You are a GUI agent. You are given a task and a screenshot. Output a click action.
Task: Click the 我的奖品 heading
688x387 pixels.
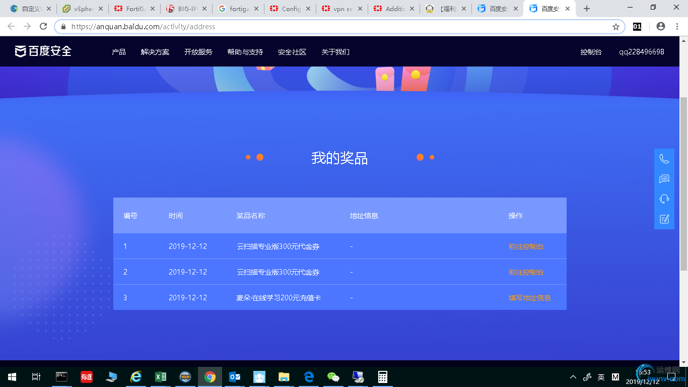pos(339,158)
